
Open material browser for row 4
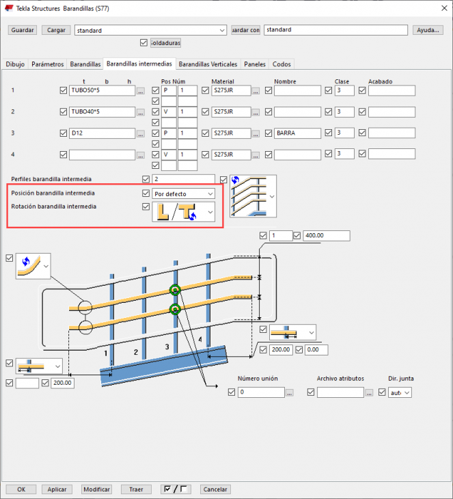[x=256, y=155]
